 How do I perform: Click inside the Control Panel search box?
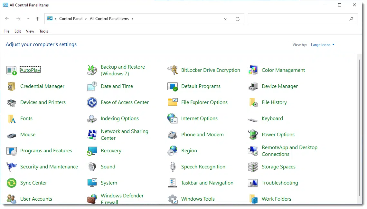(298, 19)
